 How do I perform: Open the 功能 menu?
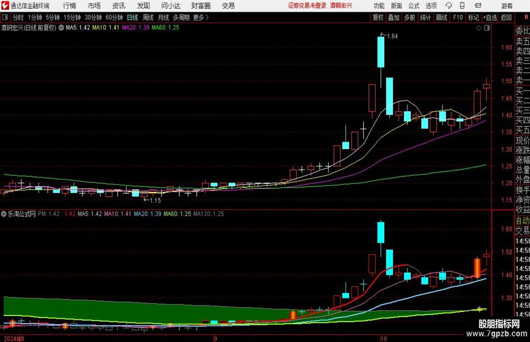coord(379,6)
